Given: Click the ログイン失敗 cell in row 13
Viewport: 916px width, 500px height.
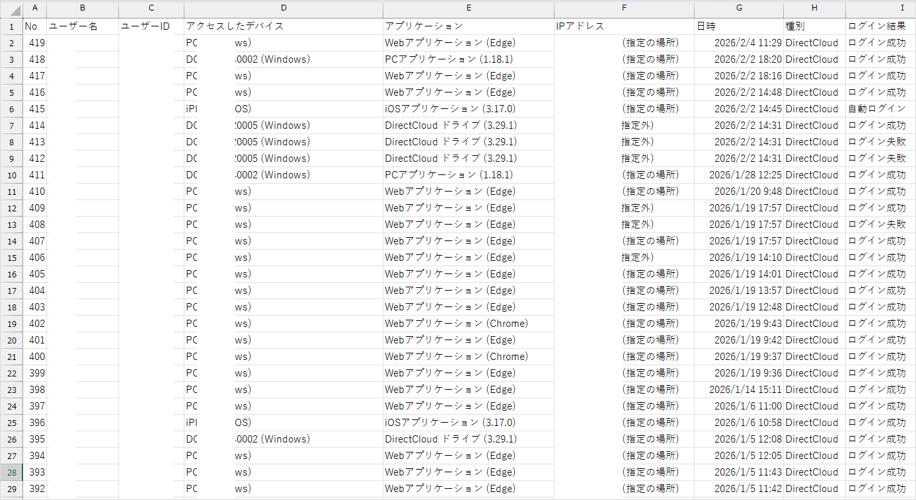Looking at the screenshot, I should tap(876, 225).
